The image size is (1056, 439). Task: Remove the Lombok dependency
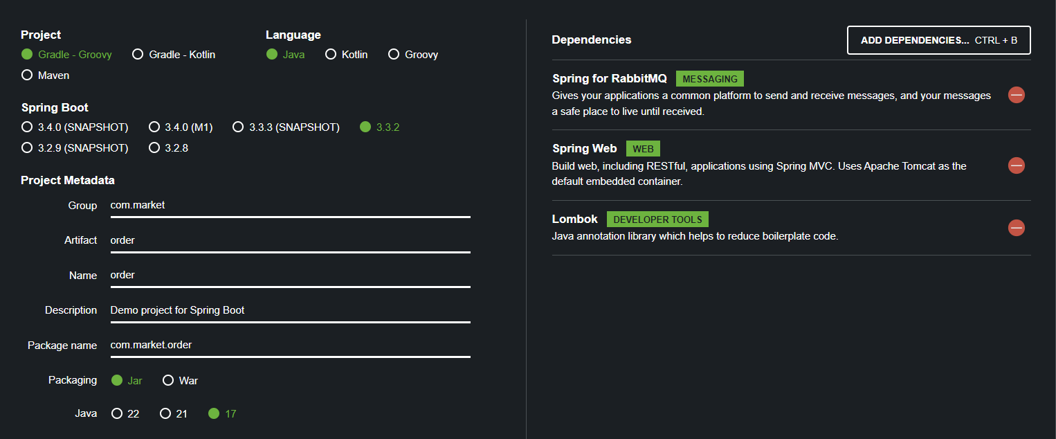coord(1016,228)
